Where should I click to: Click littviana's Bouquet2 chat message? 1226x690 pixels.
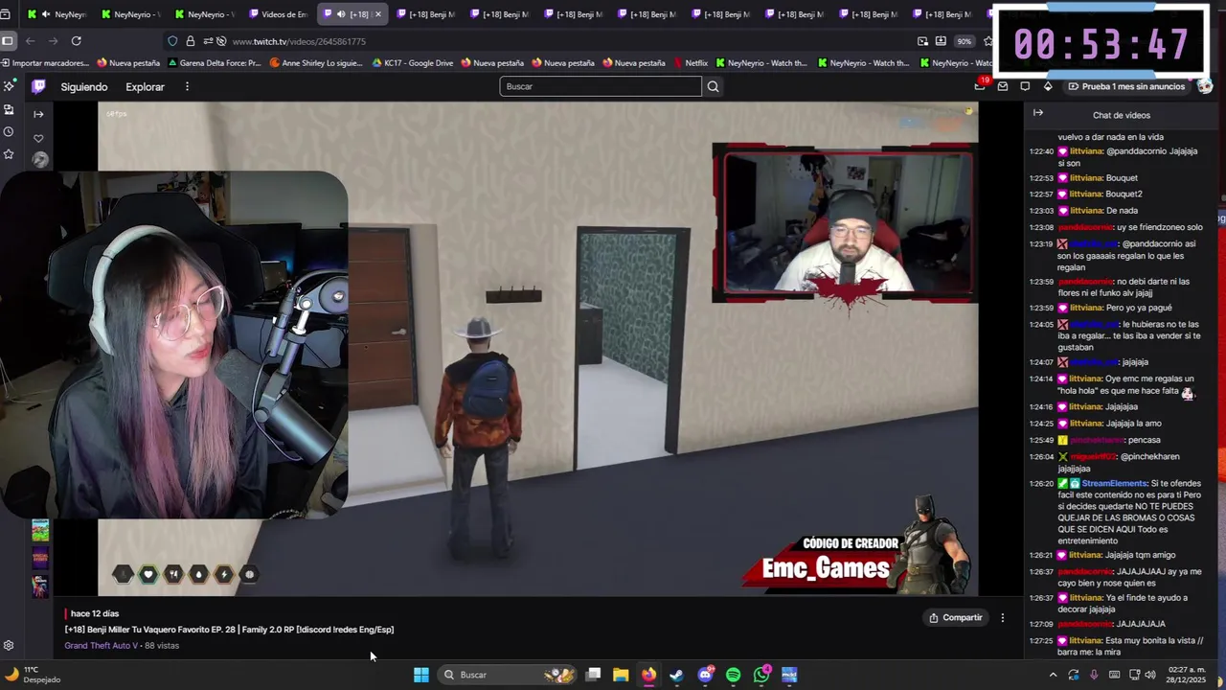(x=1124, y=194)
